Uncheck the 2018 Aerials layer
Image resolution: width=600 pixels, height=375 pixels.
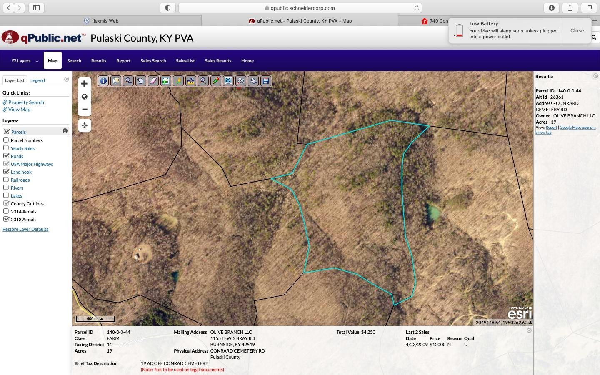[x=6, y=219]
